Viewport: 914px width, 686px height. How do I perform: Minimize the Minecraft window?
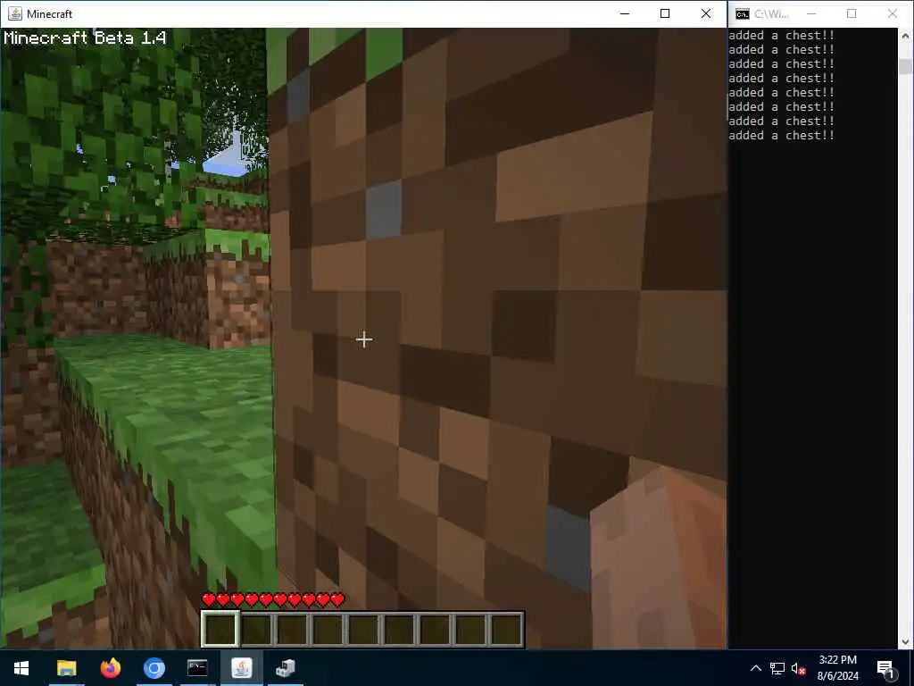625,13
